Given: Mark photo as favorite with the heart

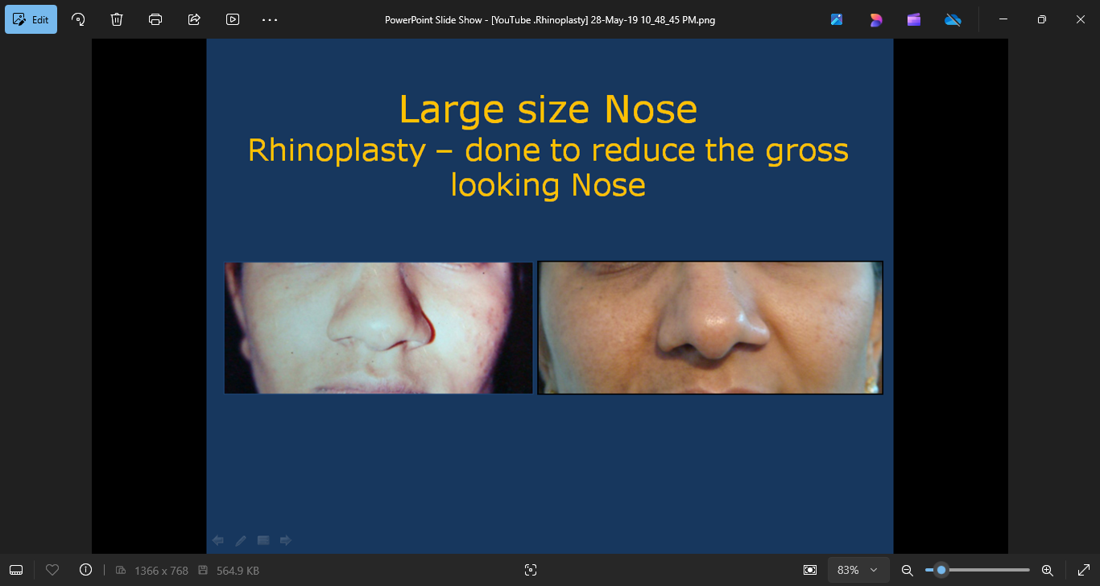Looking at the screenshot, I should (x=52, y=570).
